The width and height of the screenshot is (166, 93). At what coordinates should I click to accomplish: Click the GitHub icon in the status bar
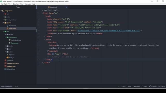point(150,87)
